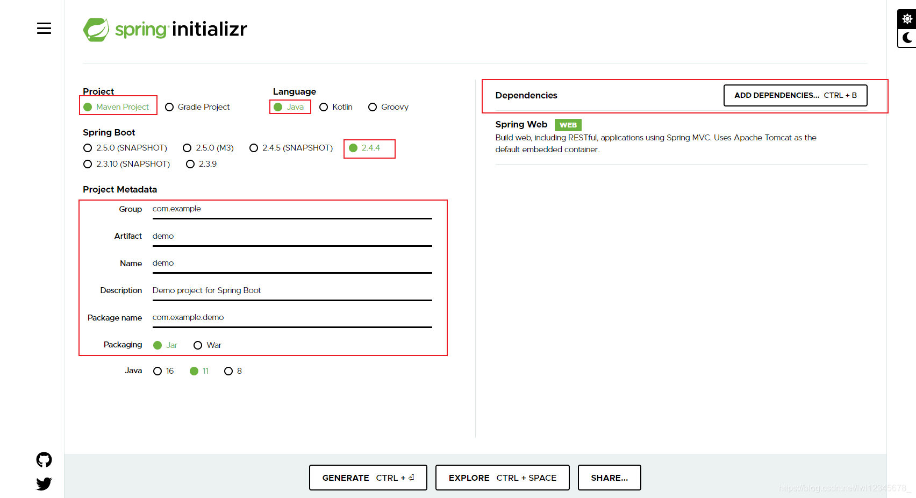The width and height of the screenshot is (916, 498).
Task: Edit the Description field
Action: 292,291
